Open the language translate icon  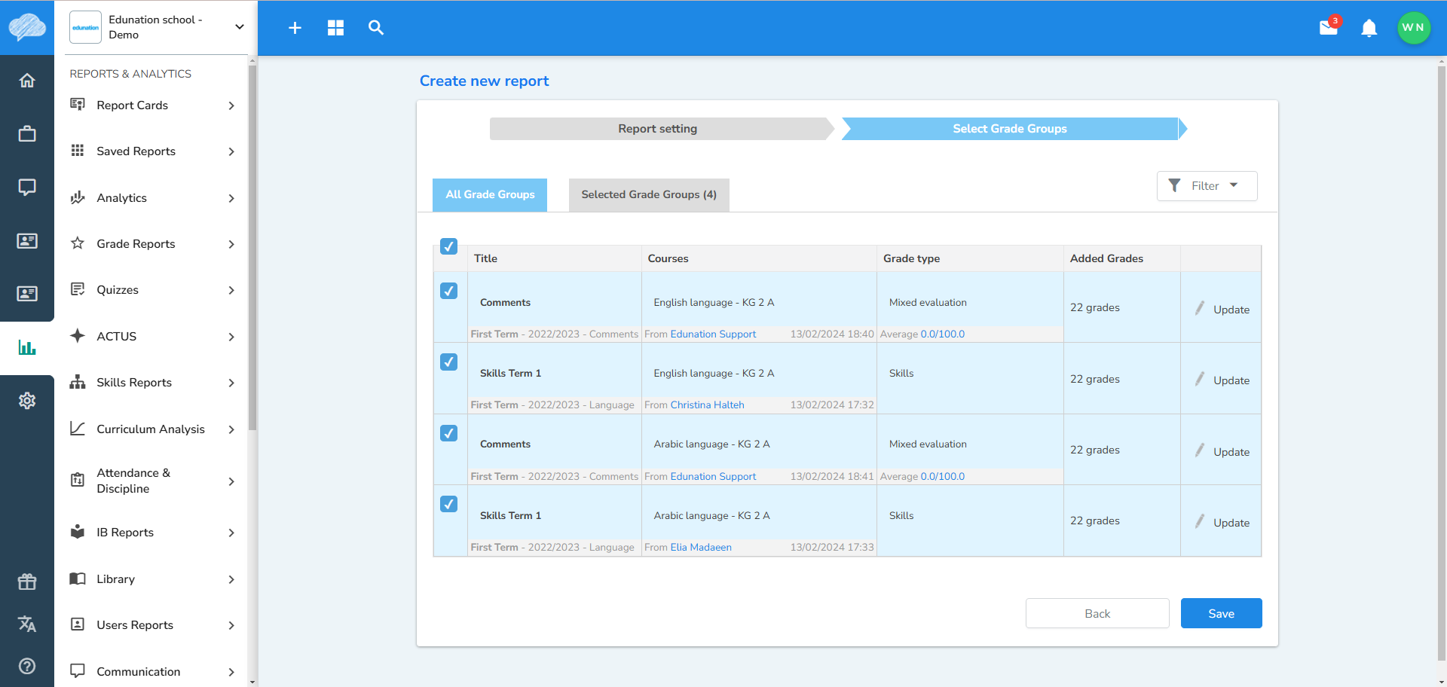click(27, 624)
